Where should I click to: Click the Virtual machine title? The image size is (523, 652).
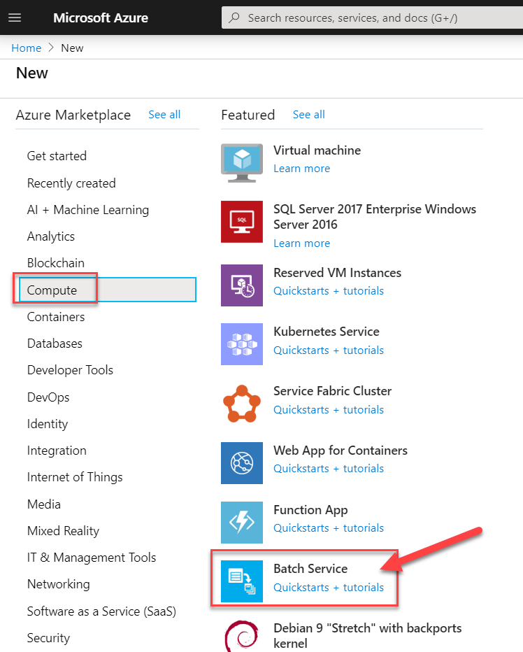(x=317, y=150)
